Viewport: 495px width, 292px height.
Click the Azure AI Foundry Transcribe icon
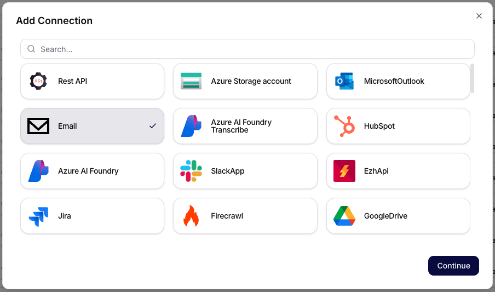tap(191, 126)
